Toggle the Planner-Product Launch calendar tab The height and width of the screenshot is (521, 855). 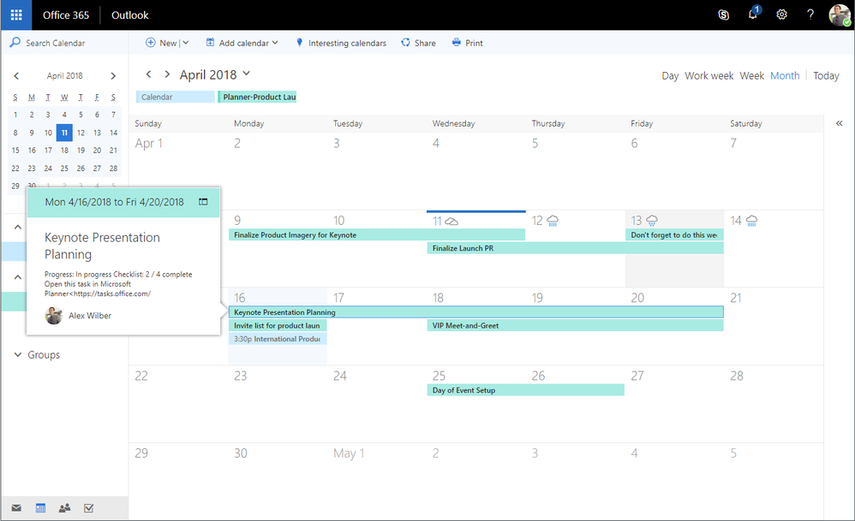(257, 97)
